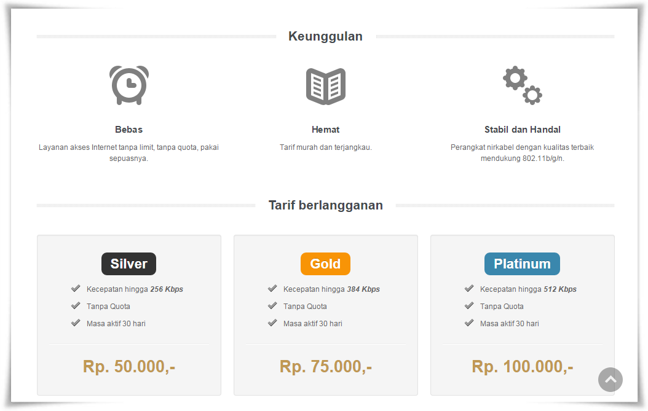Click the Bebas feature title

pos(129,130)
